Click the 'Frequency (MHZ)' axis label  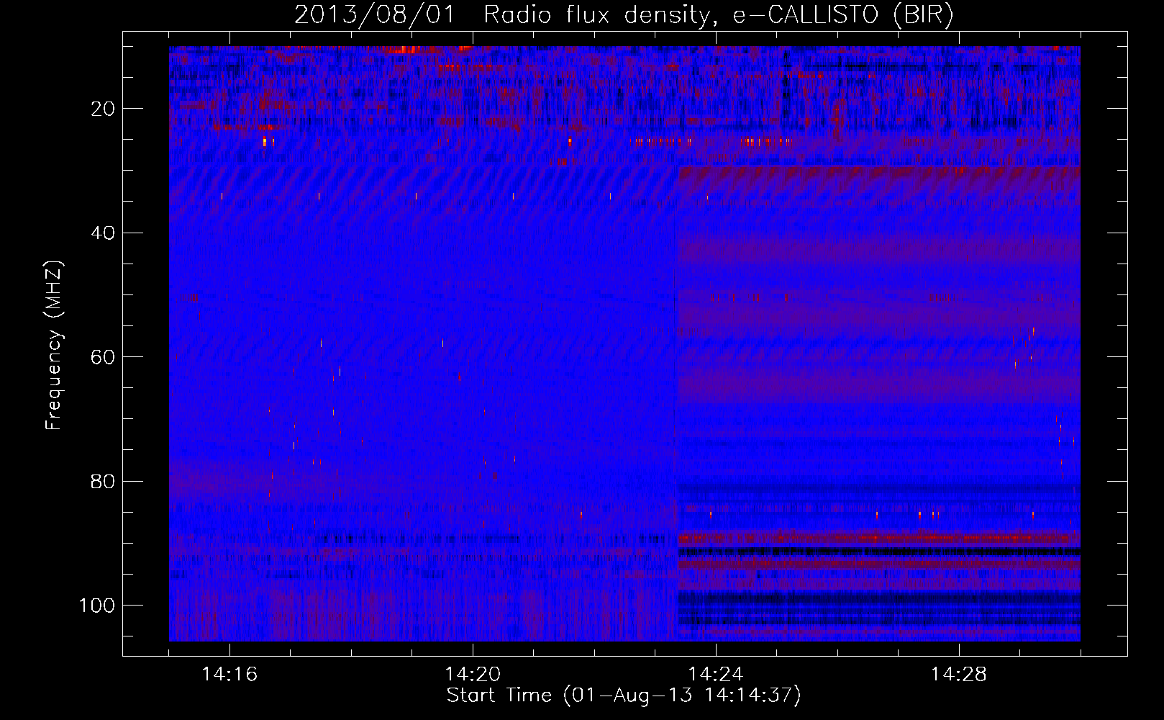[x=54, y=346]
